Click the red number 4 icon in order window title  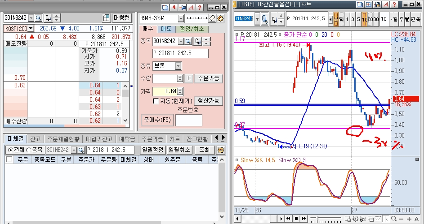(174, 8)
